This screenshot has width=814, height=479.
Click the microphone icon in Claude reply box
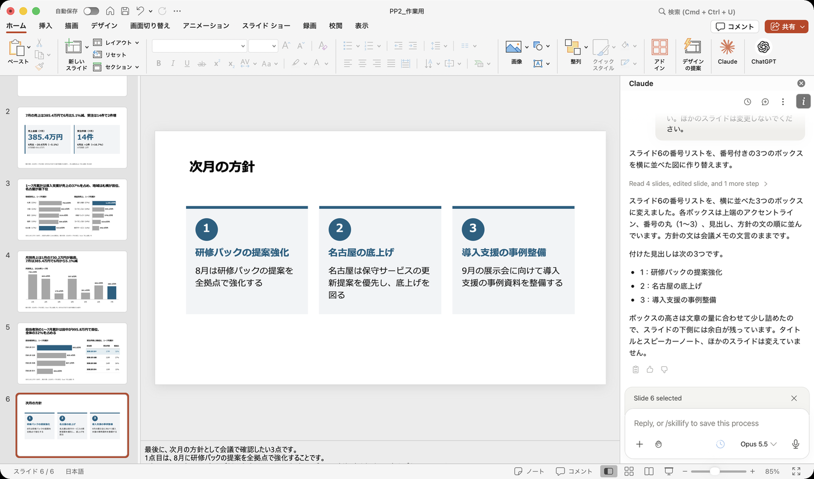pos(795,444)
